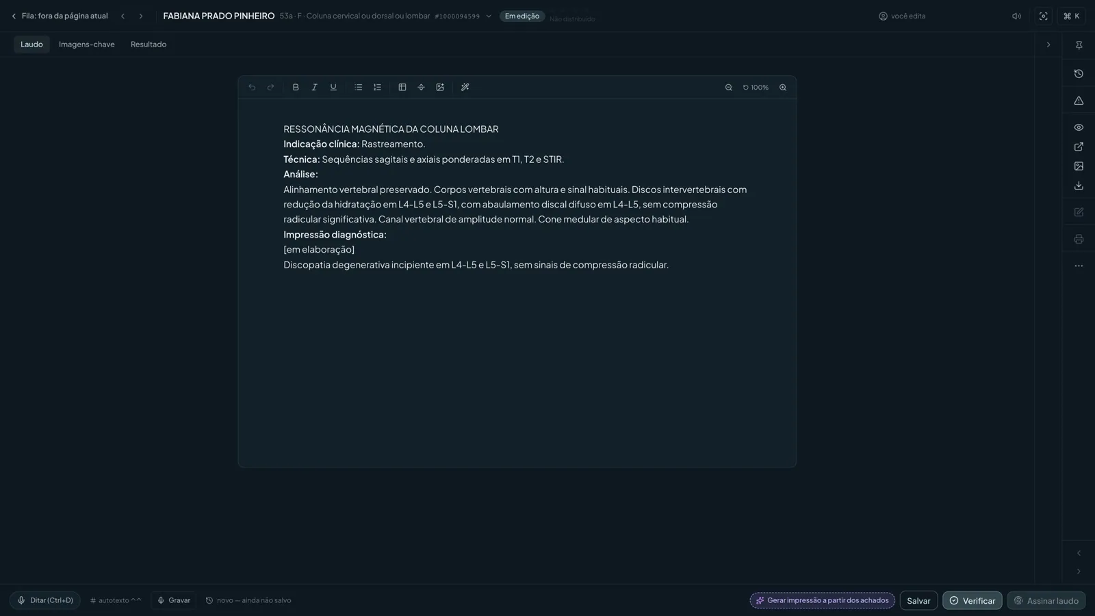Zoom out the report page
The width and height of the screenshot is (1095, 616).
point(729,88)
